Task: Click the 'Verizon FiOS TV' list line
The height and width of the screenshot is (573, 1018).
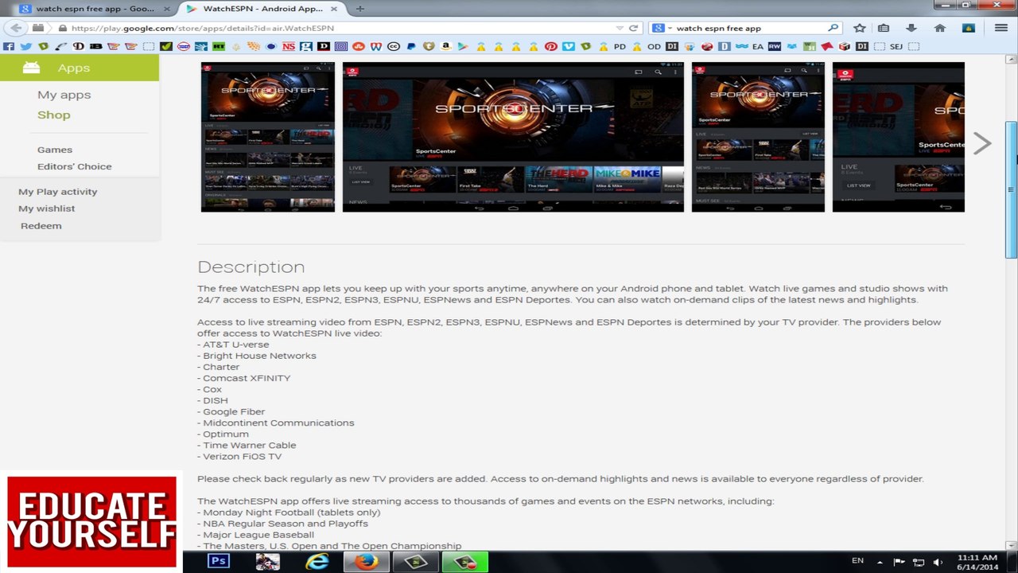Action: tap(239, 456)
